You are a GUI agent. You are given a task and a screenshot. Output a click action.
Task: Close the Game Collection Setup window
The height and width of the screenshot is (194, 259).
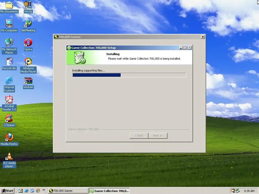coord(190,48)
